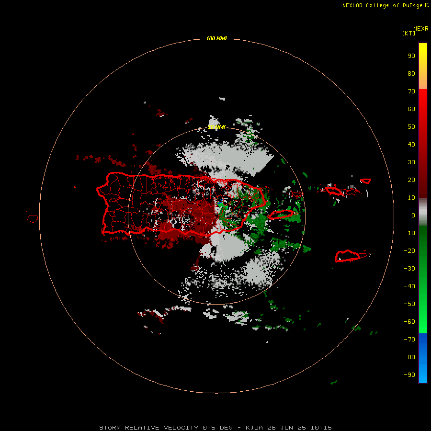The width and height of the screenshot is (431, 431).
Task: Click the 90 value on velocity scale
Action: (x=411, y=56)
